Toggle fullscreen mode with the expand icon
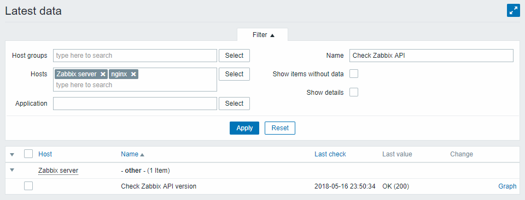 514,11
